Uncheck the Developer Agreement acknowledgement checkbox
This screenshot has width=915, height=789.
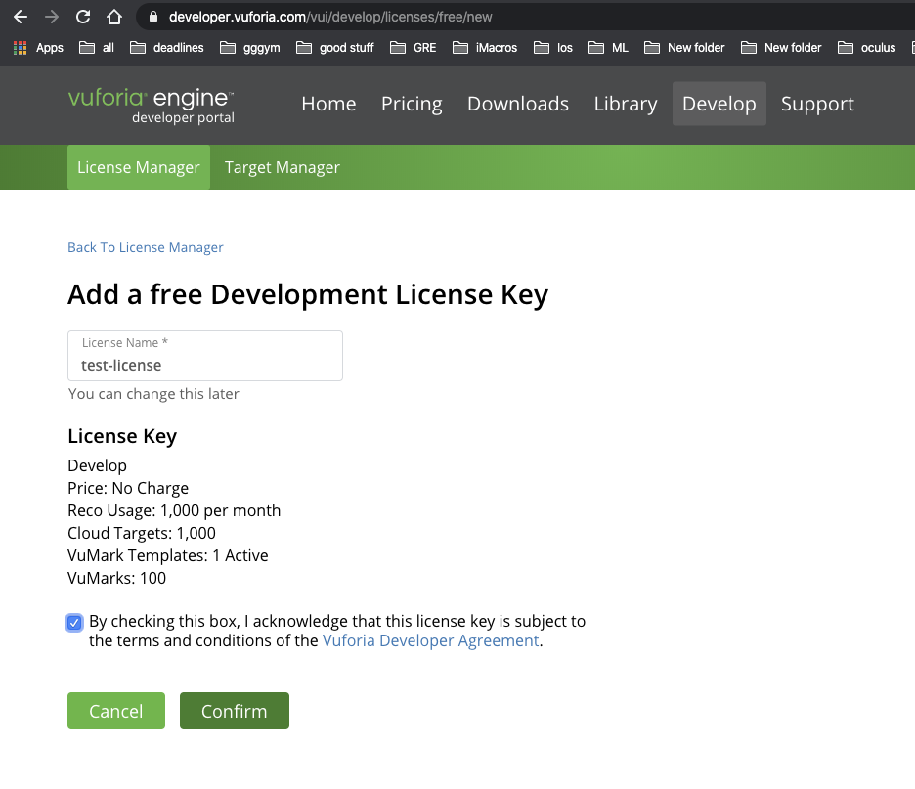pyautogui.click(x=74, y=623)
